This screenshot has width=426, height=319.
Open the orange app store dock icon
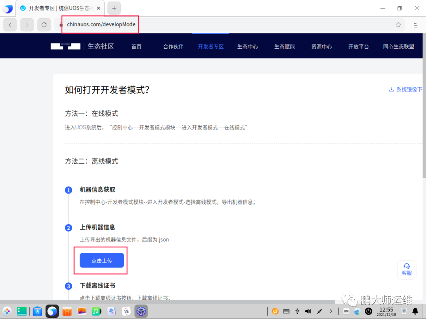(x=67, y=312)
